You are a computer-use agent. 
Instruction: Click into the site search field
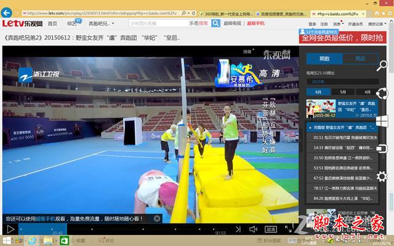click(158, 23)
